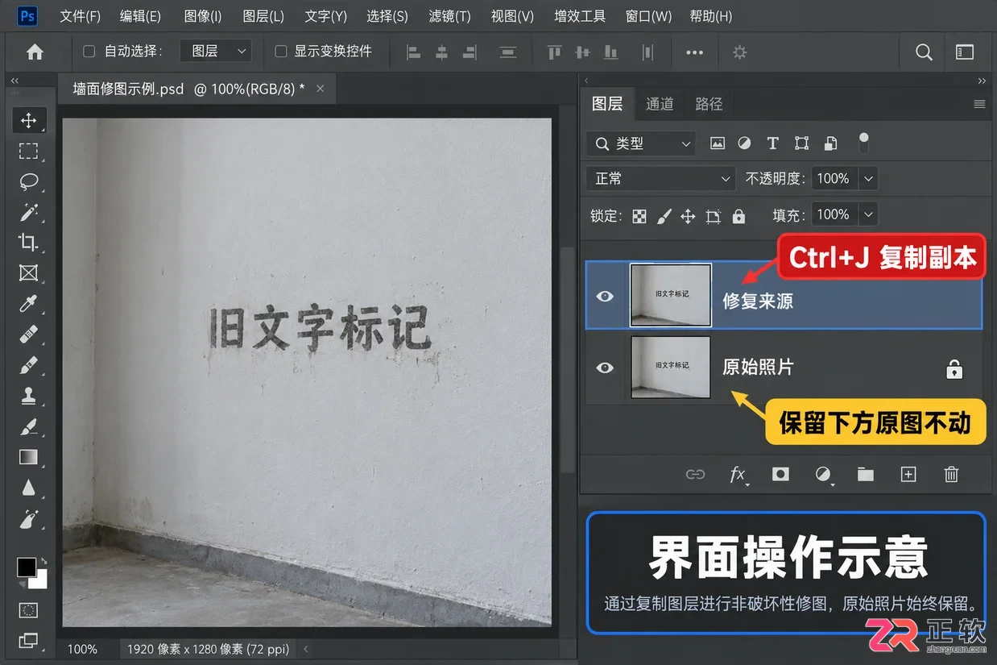
Task: Select the Frame tool
Action: click(28, 273)
